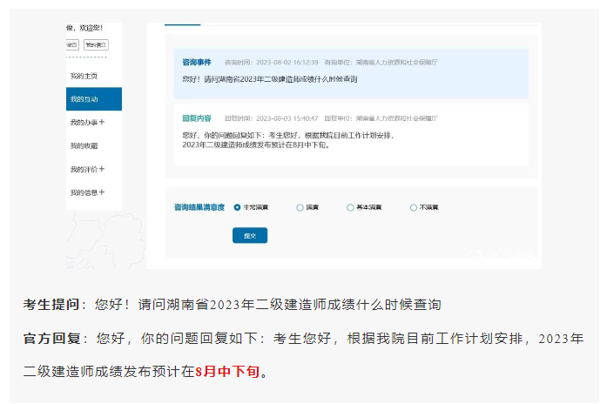The image size is (607, 404).
Task: Expand 我的信息 using its plus sign
Action: pos(102,192)
